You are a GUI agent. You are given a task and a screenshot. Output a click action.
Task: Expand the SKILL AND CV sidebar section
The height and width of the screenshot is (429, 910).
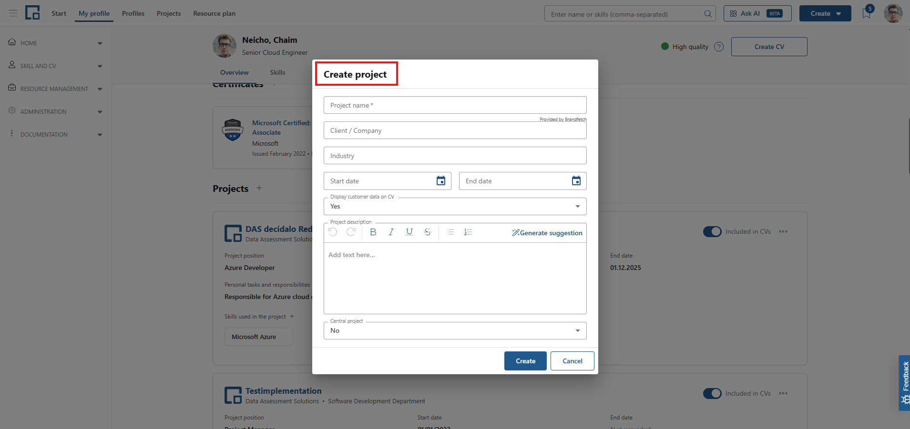(x=56, y=66)
